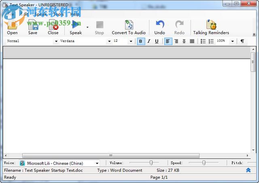This screenshot has height=183, width=259.
Task: Open the Voice selection dropdown
Action: (x=97, y=163)
